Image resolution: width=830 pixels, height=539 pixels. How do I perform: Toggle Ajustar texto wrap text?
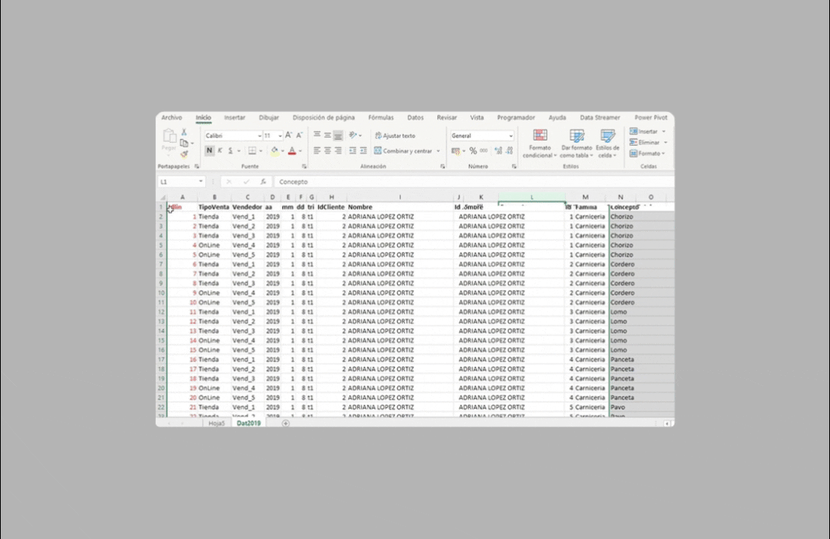394,135
